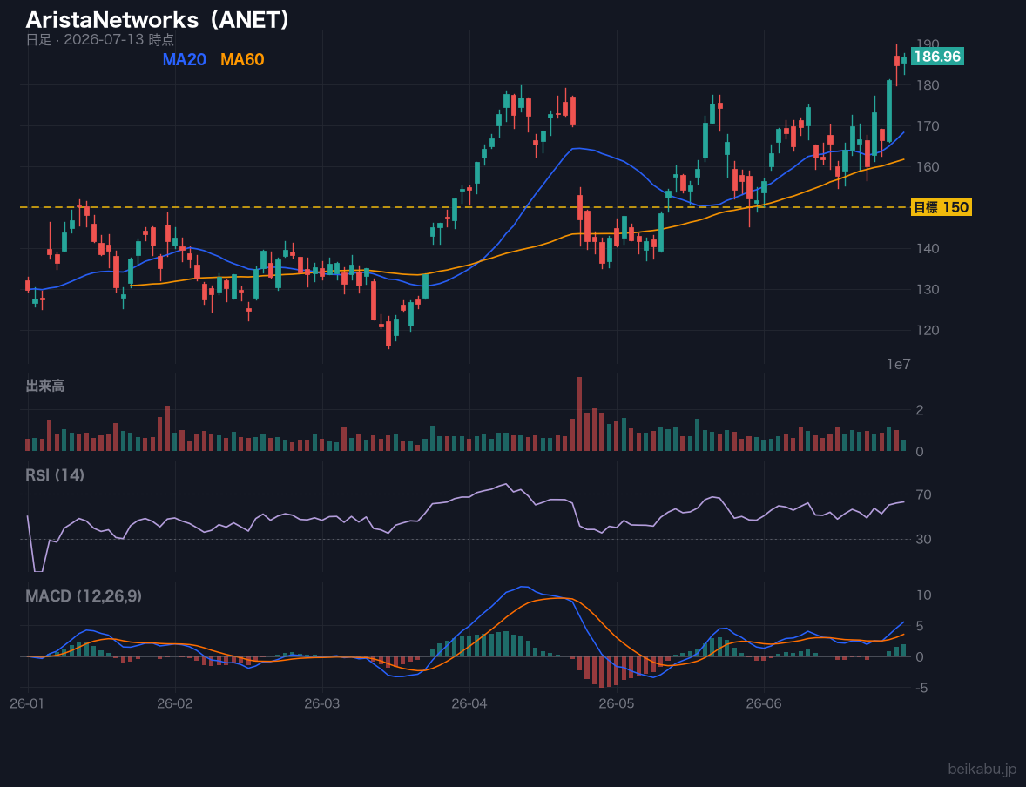The image size is (1026, 787).
Task: Click the tallest volume spike bar
Action: coord(580,414)
